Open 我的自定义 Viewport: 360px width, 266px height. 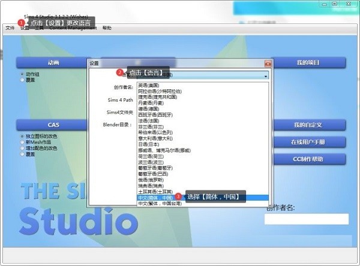[x=308, y=125]
